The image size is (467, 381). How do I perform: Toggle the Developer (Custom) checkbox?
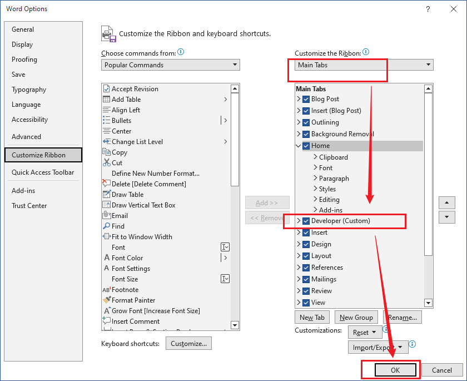(306, 221)
